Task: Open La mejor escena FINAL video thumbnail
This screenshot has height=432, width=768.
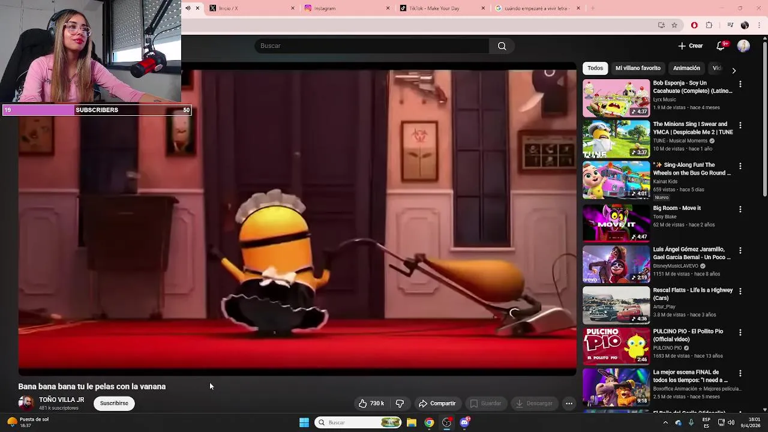Action: click(616, 387)
